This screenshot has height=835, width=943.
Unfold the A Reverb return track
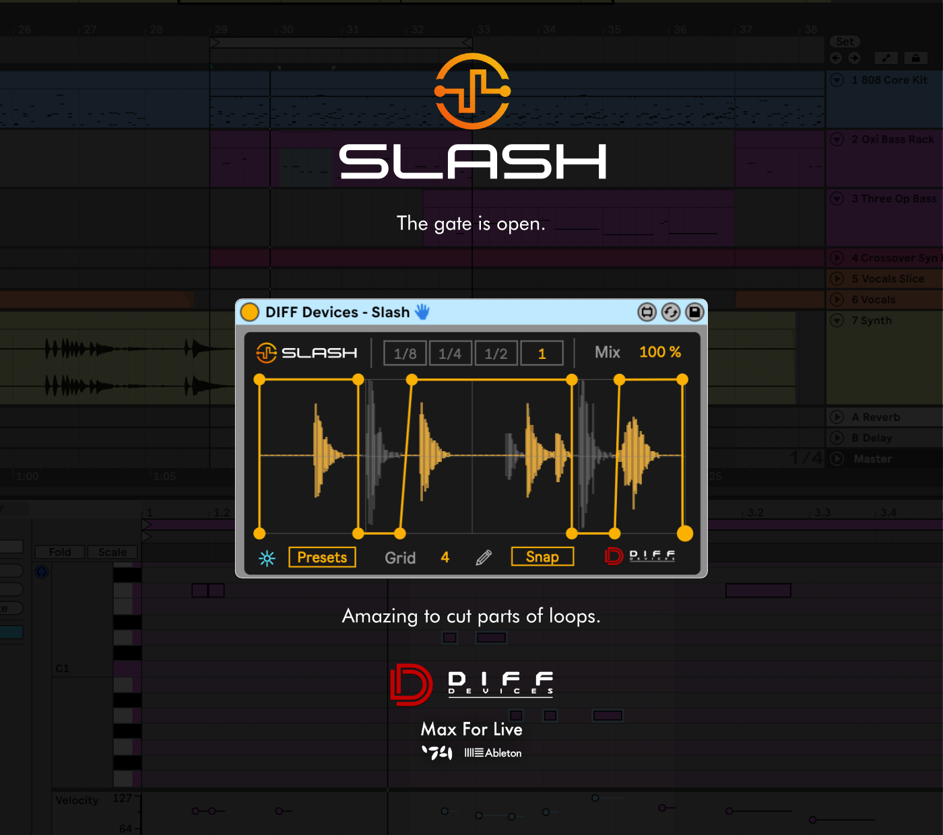click(837, 417)
